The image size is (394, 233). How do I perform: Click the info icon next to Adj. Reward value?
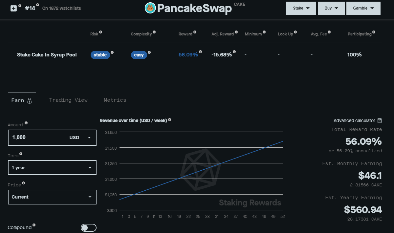234,52
